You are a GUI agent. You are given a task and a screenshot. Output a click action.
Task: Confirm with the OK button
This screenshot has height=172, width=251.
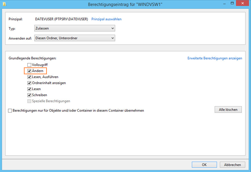(204, 165)
